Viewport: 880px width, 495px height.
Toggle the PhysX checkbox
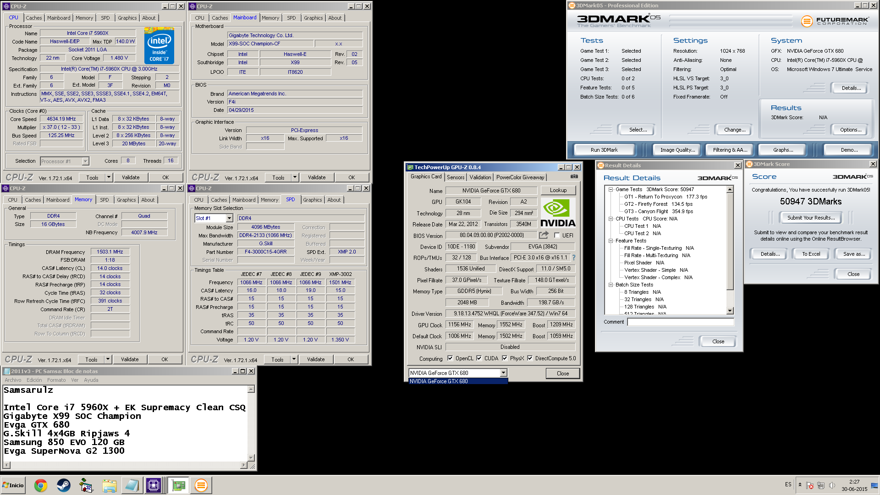505,358
